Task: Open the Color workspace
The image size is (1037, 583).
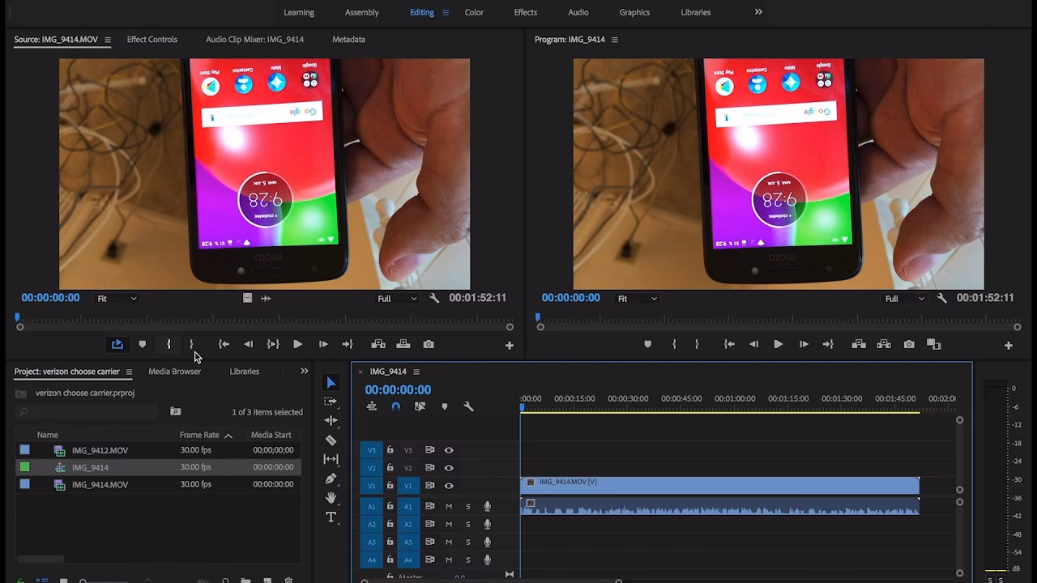Action: pyautogui.click(x=474, y=12)
